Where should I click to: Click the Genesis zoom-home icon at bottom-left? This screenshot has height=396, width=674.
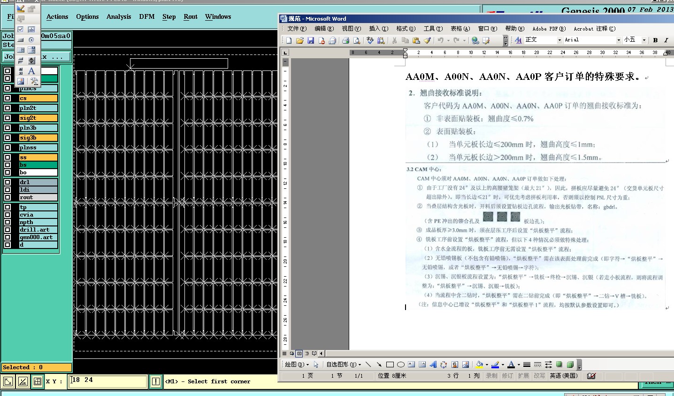pyautogui.click(x=8, y=381)
